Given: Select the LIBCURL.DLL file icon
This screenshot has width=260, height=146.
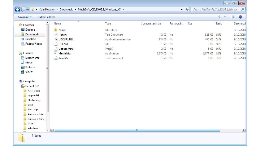Looking at the screenshot, I should coord(56,39).
